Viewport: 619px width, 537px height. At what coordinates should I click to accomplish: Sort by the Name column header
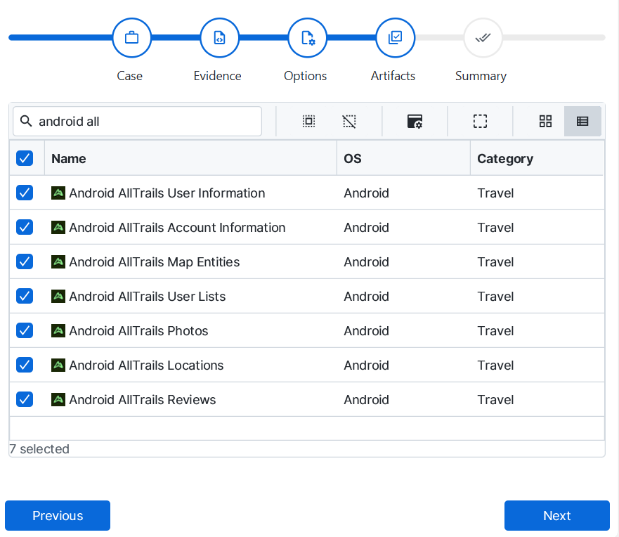(69, 159)
